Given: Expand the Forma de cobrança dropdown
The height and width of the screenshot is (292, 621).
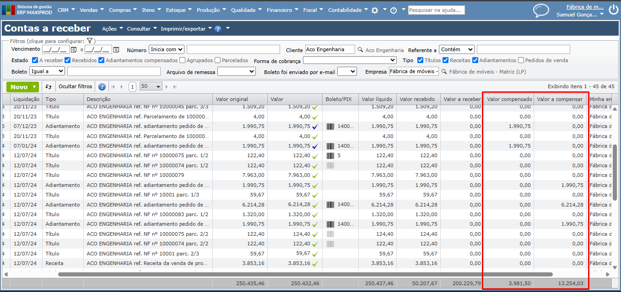Looking at the screenshot, I should coord(350,60).
